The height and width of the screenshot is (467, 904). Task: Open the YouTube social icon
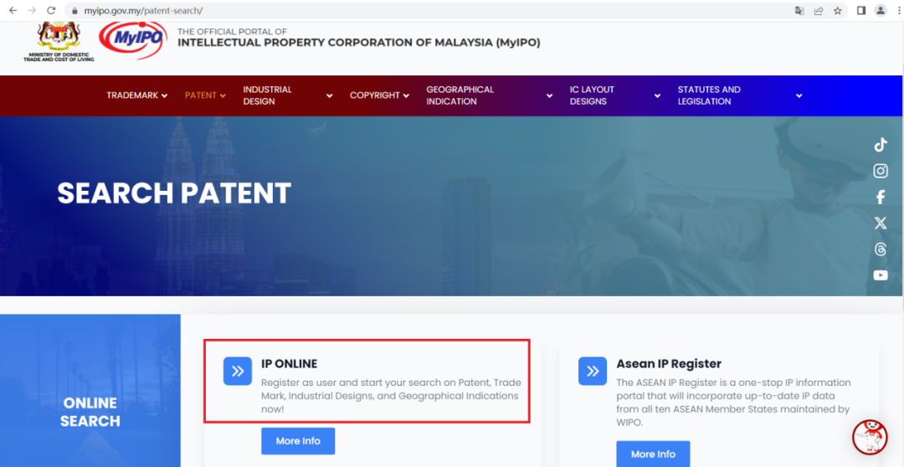click(881, 275)
